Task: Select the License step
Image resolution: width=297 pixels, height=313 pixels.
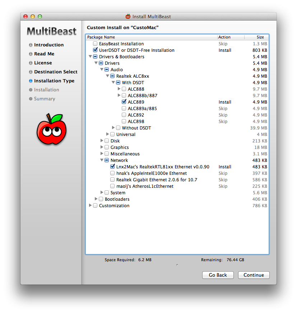Action: click(43, 63)
